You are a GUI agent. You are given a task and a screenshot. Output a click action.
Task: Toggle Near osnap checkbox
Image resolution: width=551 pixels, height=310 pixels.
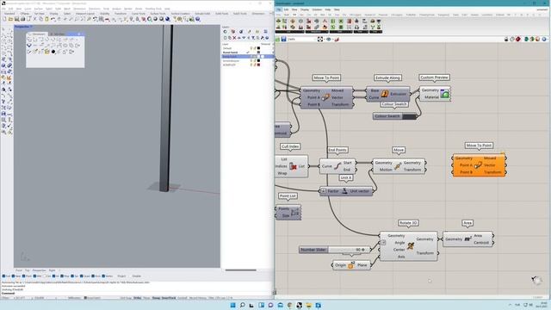click(13, 276)
